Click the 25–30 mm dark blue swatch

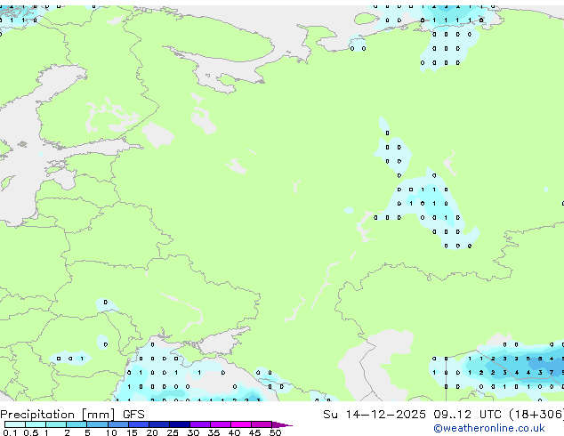pyautogui.click(x=179, y=424)
